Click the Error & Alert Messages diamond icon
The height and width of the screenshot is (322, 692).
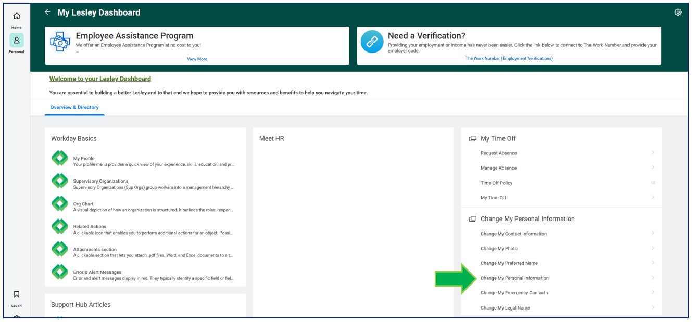pos(60,272)
